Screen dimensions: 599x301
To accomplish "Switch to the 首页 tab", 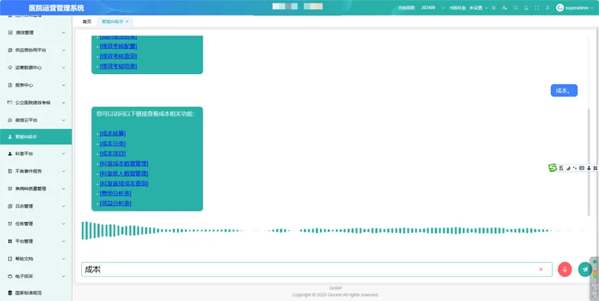I will (87, 22).
